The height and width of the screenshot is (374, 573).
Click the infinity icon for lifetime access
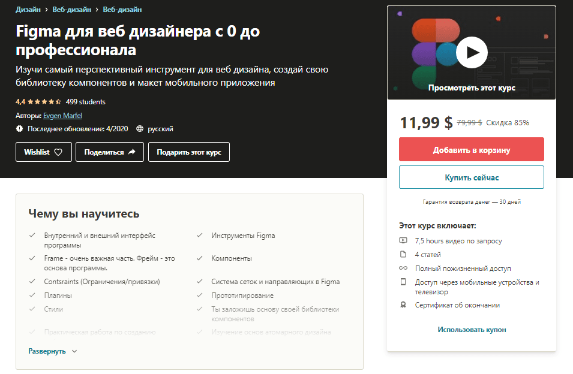click(x=403, y=268)
